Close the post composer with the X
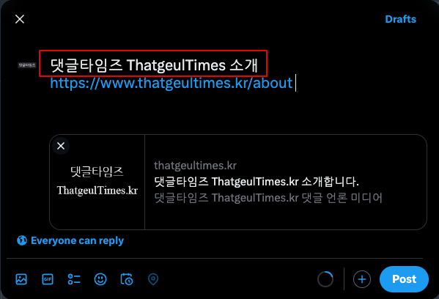 click(20, 19)
